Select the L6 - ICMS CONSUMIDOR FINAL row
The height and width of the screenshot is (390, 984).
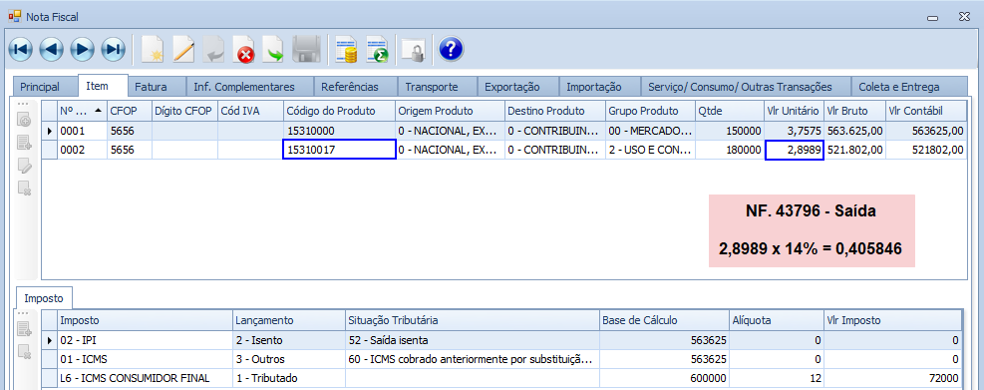click(x=501, y=379)
